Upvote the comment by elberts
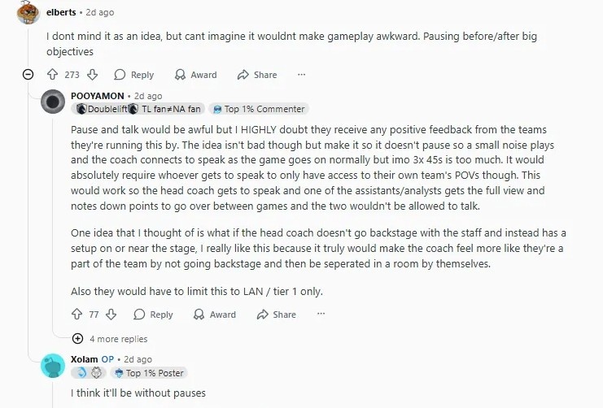Screen dimensions: 603x408 coord(54,75)
